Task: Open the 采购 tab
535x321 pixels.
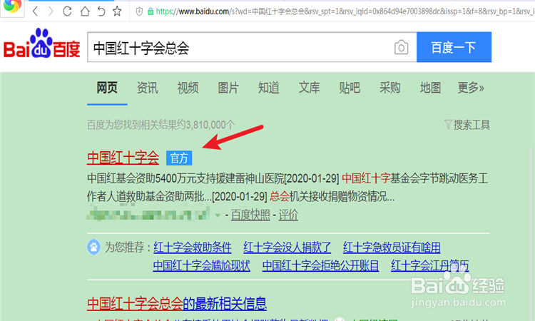Action: tap(390, 88)
